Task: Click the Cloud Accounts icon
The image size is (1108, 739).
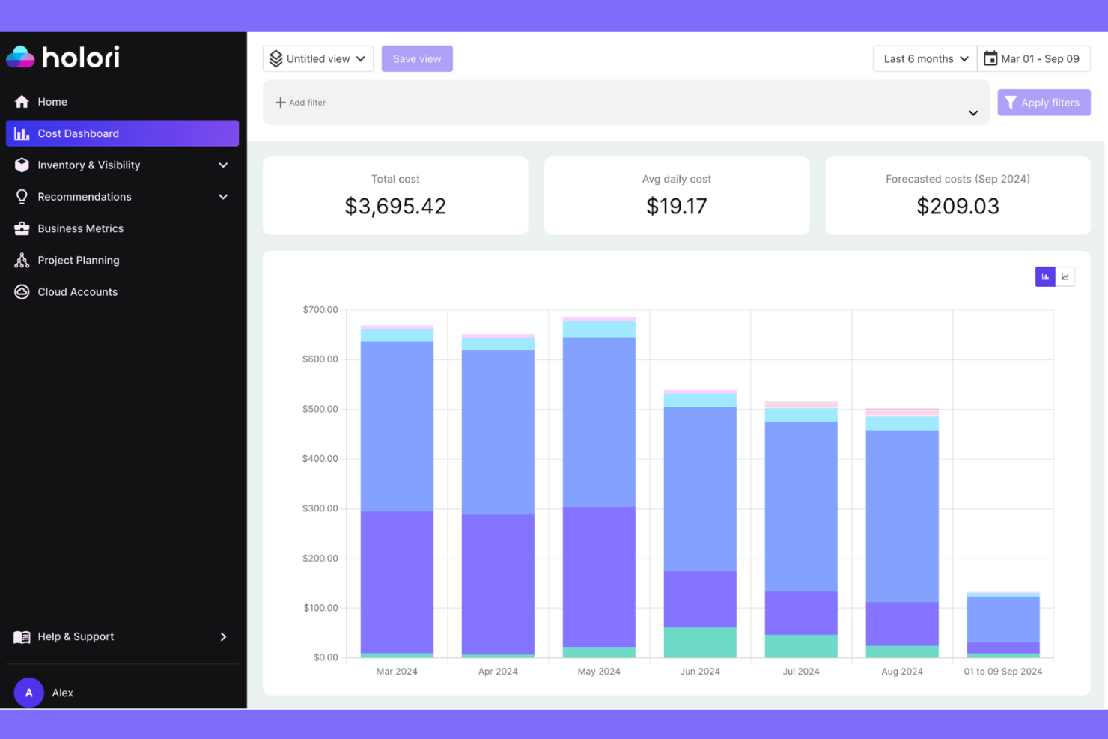Action: 22,291
